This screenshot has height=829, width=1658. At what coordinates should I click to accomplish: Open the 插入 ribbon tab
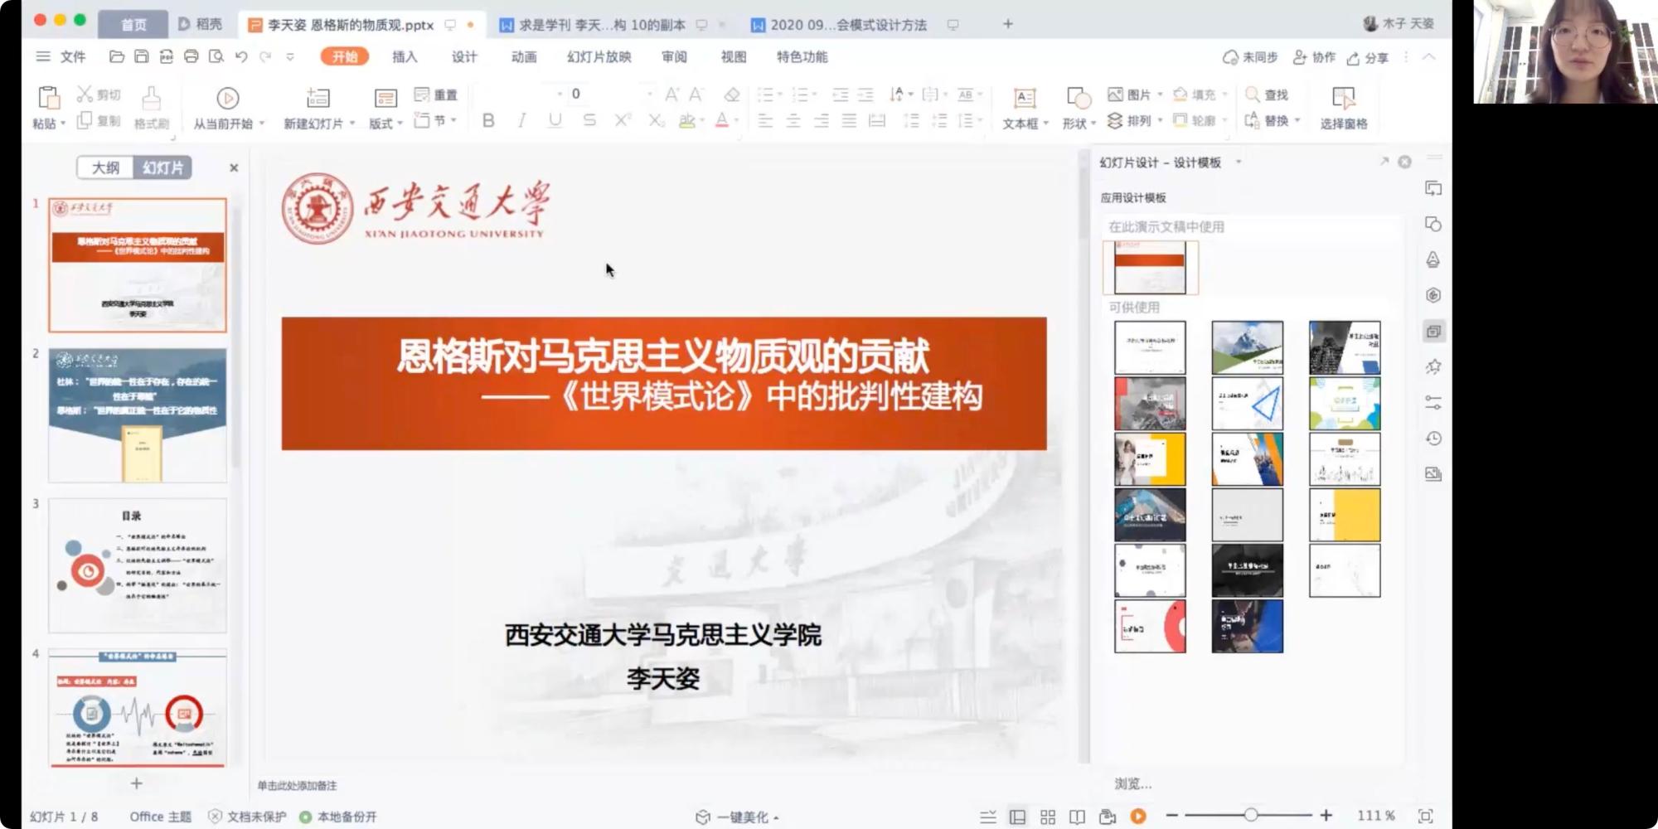(x=405, y=56)
